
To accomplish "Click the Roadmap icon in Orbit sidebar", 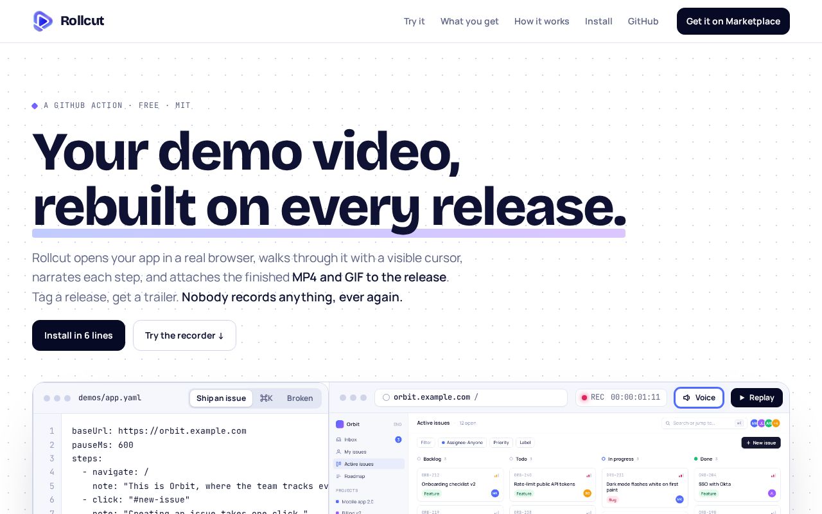I will coord(339,476).
